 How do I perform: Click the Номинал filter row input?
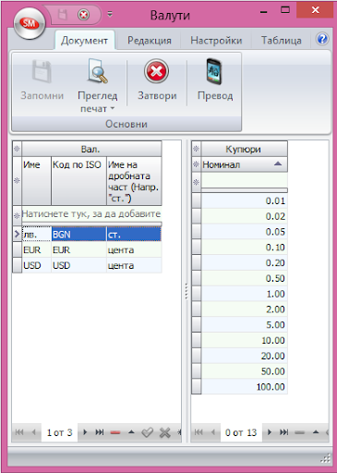244,180
